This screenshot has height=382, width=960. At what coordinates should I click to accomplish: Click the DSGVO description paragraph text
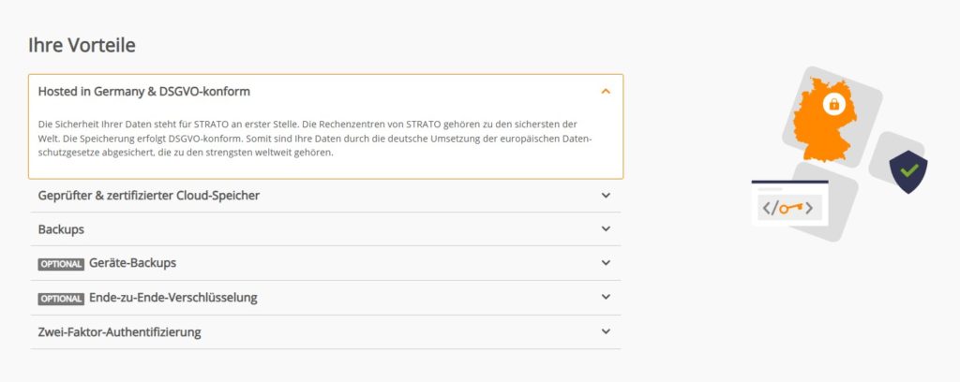[314, 139]
